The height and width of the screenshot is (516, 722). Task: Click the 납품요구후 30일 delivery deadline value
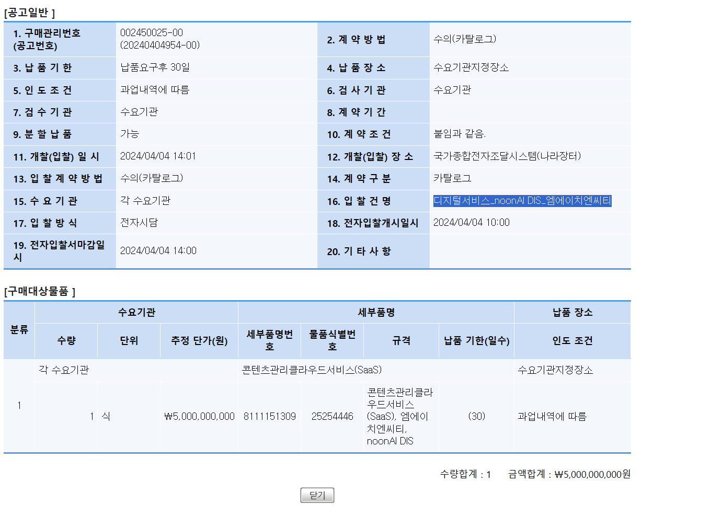point(155,67)
